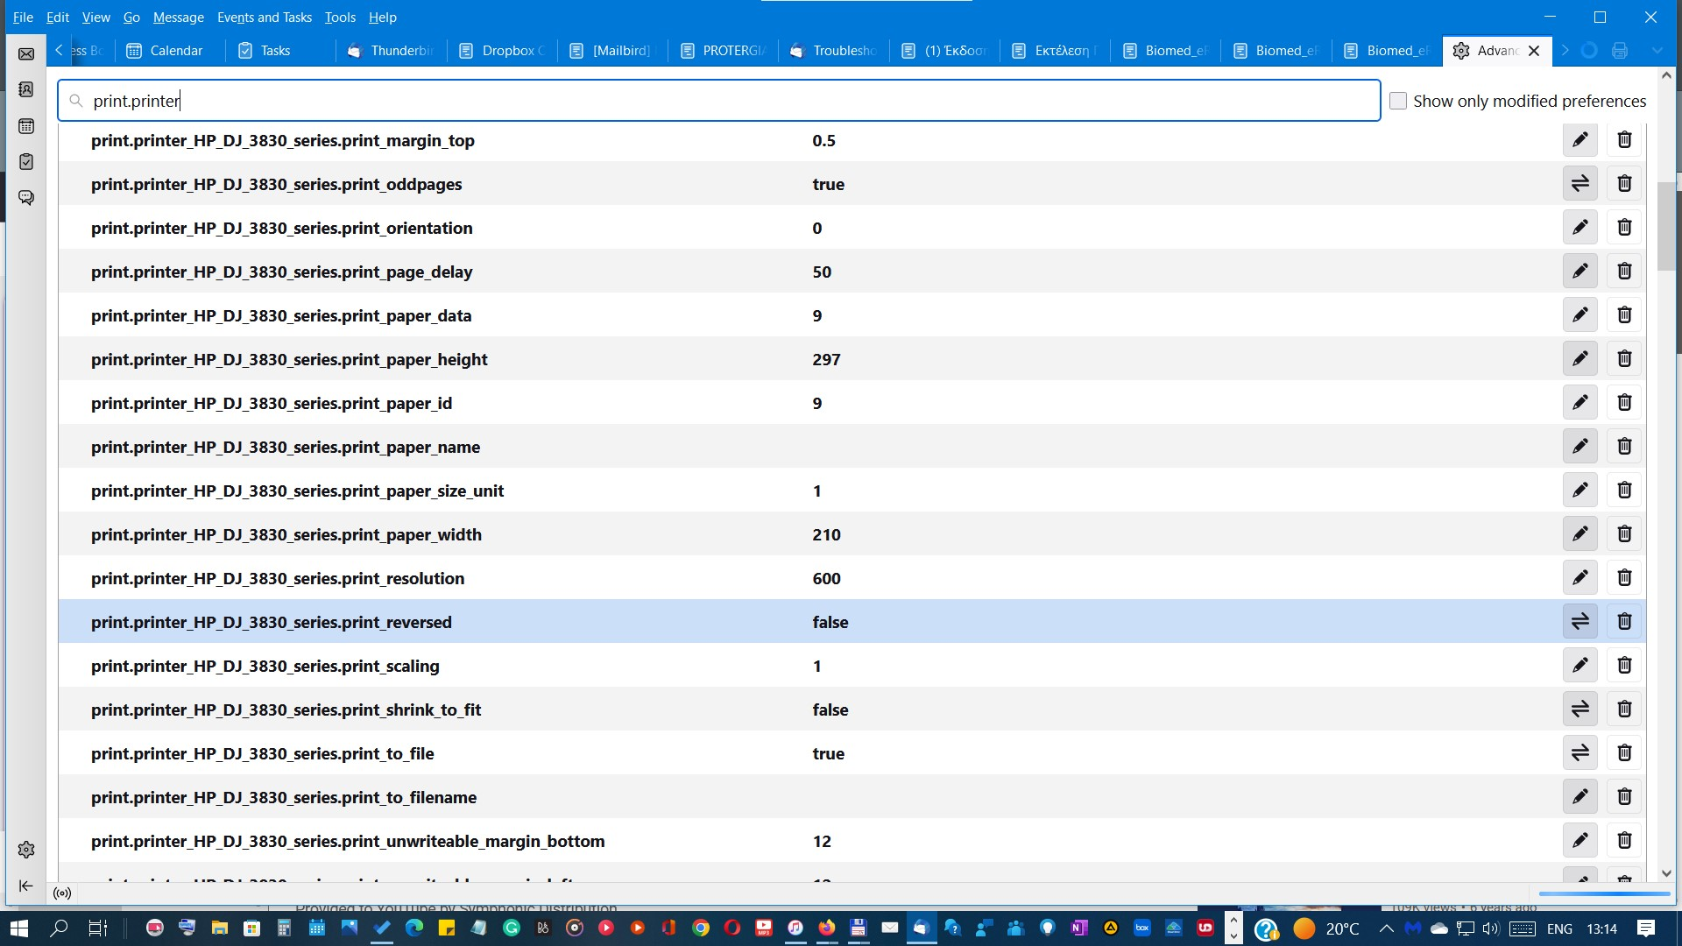This screenshot has width=1682, height=946.
Task: Click the print.printer search field
Action: tap(718, 101)
